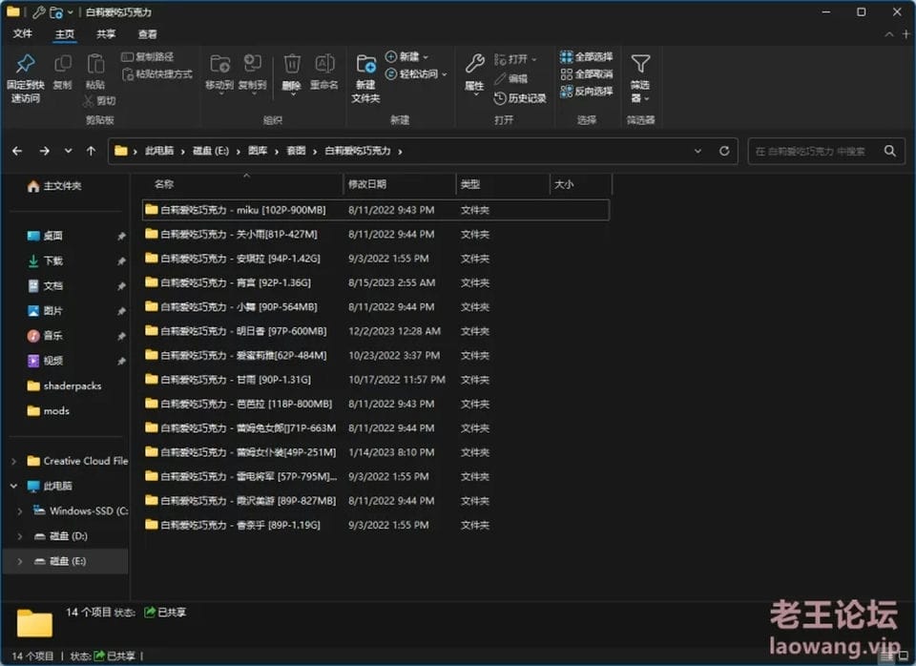916x666 pixels.
Task: Open shaderpacks folder in sidebar
Action: coord(64,385)
